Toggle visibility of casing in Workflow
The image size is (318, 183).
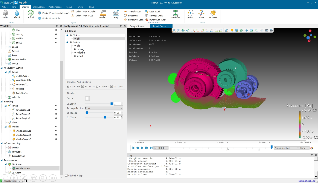[56, 34]
